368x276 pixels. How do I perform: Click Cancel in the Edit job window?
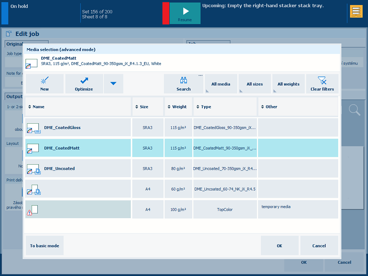344,262
